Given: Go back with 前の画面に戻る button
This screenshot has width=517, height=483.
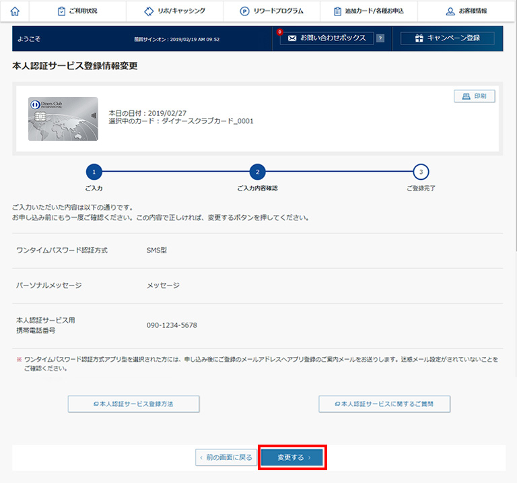Looking at the screenshot, I should click(x=226, y=457).
